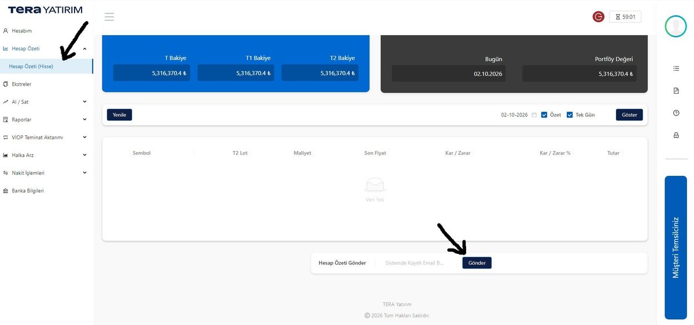Click the Kar / Zarar % column header

[555, 153]
